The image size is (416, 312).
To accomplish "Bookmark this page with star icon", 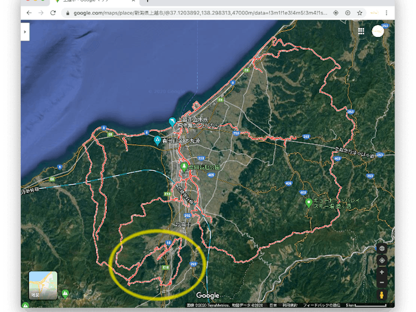I will 359,12.
